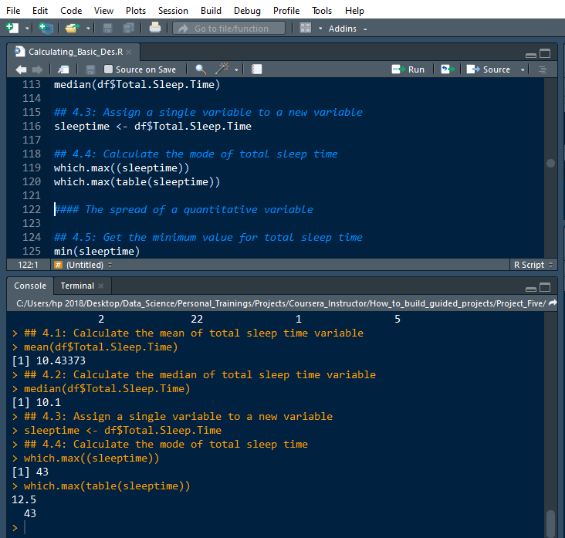Click the Go to file/function field

[229, 29]
